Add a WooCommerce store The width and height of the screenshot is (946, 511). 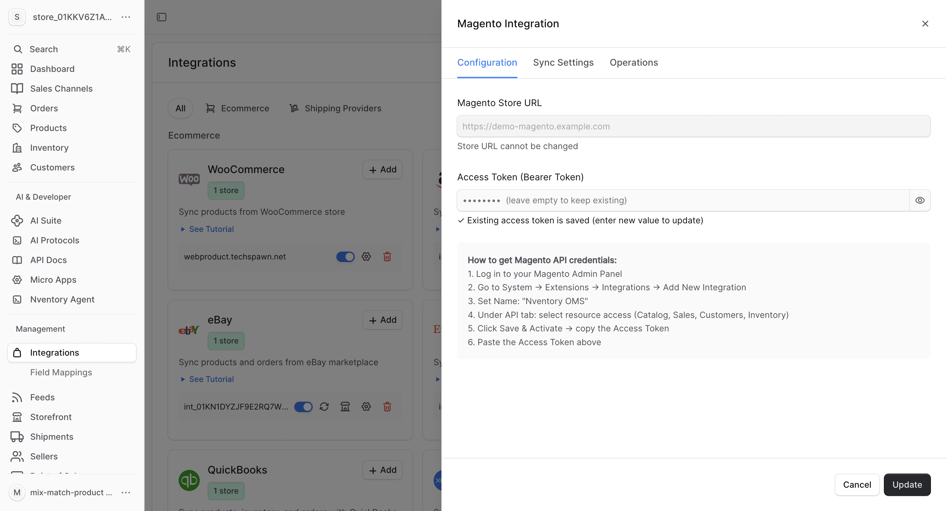(382, 169)
